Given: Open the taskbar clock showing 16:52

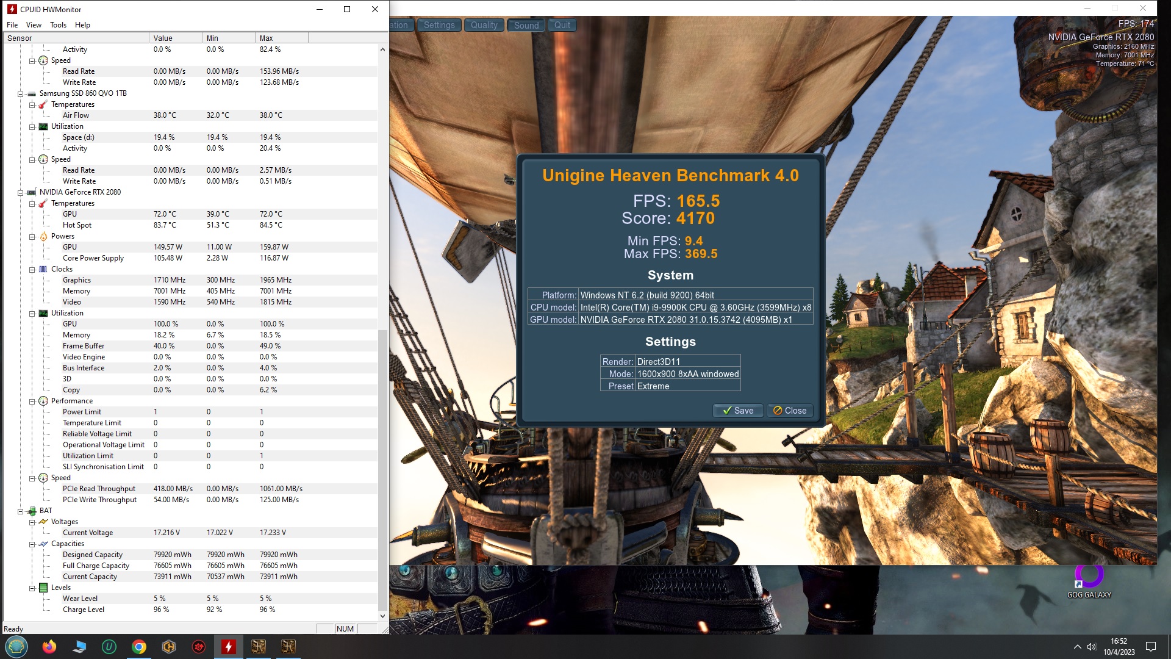Looking at the screenshot, I should 1119,647.
